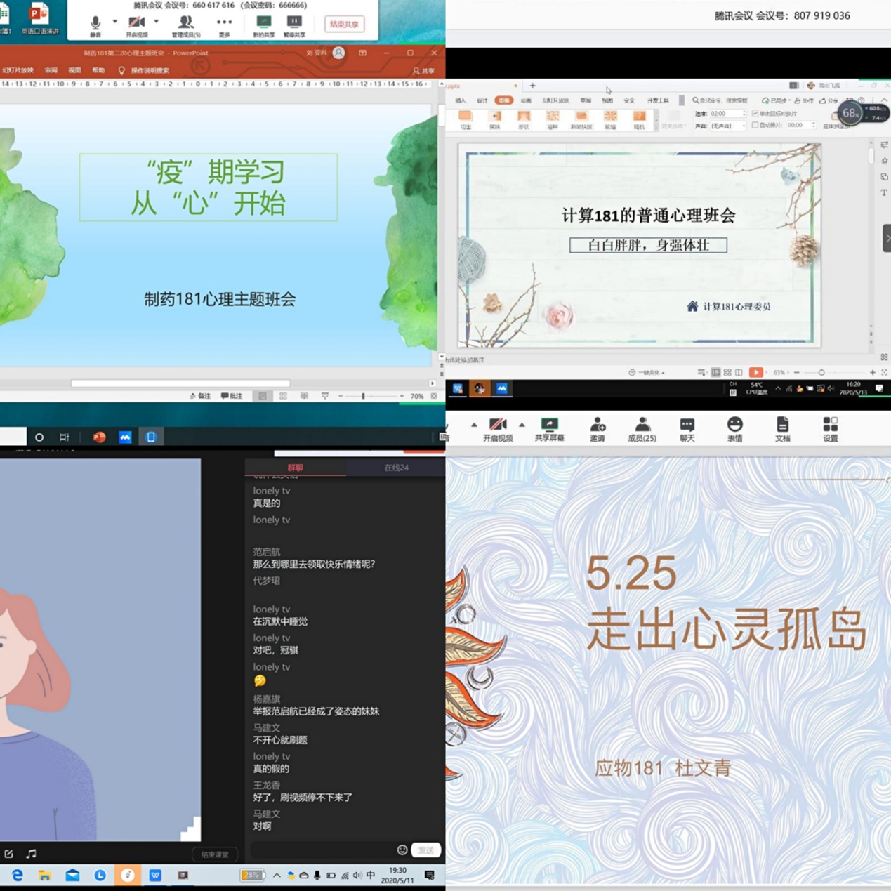Expand the 声音 sound dropdown in WPS

click(743, 126)
